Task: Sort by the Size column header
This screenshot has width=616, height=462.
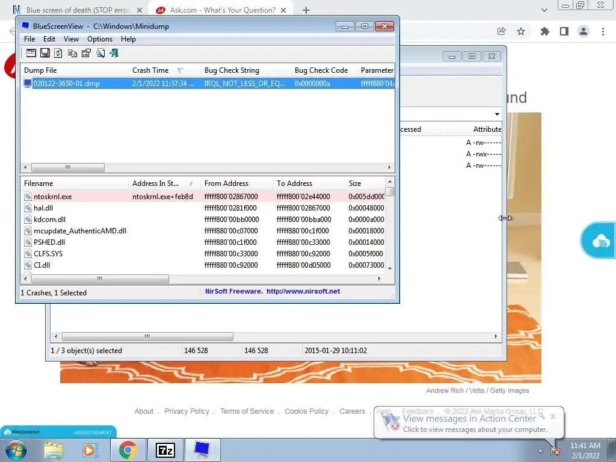Action: click(365, 183)
